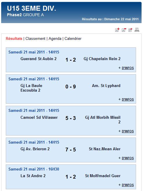The image size is (143, 191).
Task: Click the increase text size icon
Action: [117, 30]
